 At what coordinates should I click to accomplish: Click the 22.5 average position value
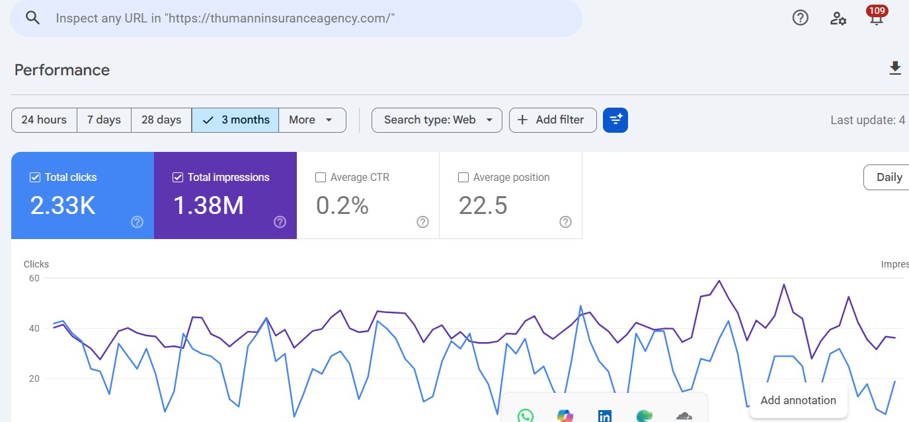[x=483, y=205]
